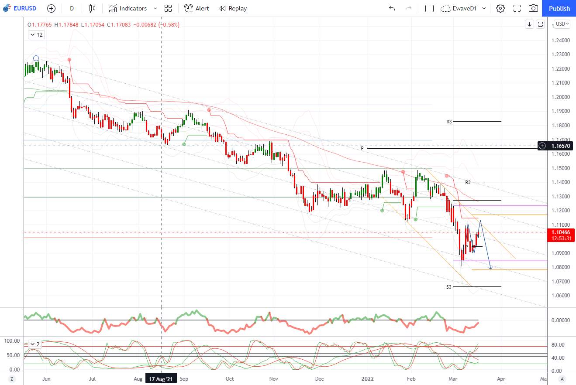576x385 pixels.
Task: Toggle auto scale A button
Action: [562, 379]
